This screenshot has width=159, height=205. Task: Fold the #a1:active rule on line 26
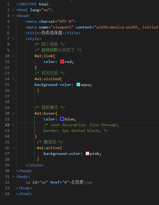tap(13, 148)
